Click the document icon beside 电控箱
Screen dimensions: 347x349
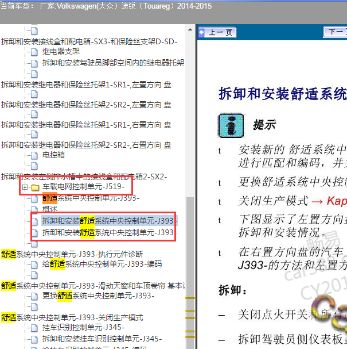click(34, 156)
